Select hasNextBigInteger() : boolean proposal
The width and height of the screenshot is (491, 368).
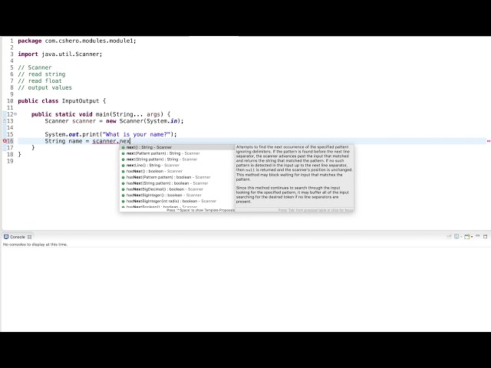click(177, 195)
